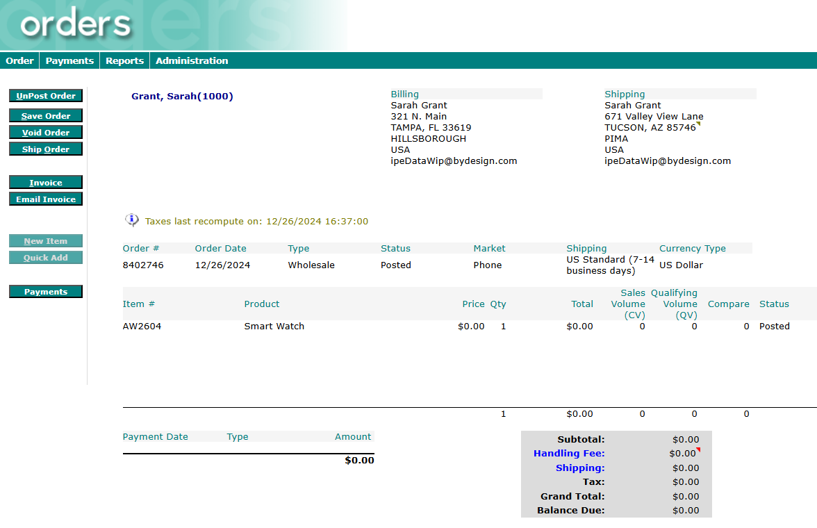This screenshot has height=528, width=817.
Task: Open customer link Grant, Sarah(1000)
Action: (x=182, y=97)
